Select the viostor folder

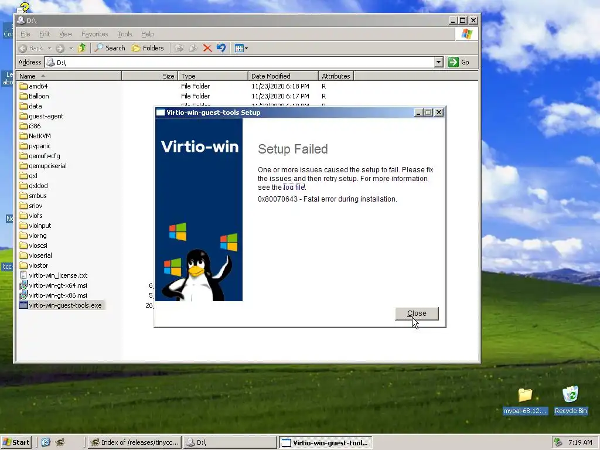pos(33,265)
